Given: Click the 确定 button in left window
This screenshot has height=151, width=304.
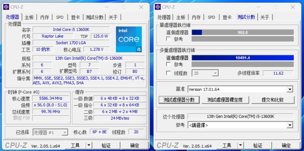Looking at the screenshot, I should click(x=135, y=145).
